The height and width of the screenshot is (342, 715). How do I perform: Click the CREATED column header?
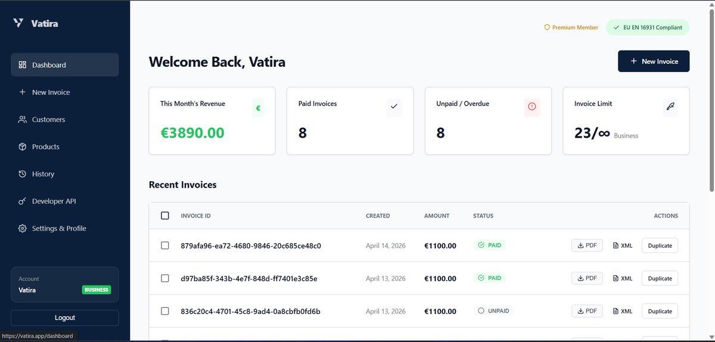coord(378,216)
